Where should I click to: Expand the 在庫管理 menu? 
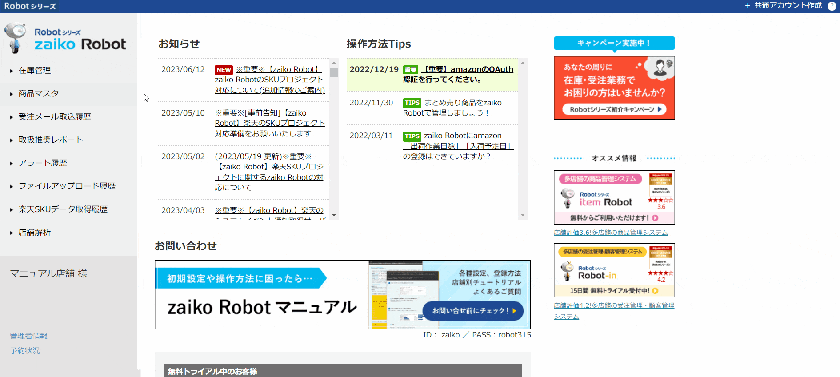point(68,71)
